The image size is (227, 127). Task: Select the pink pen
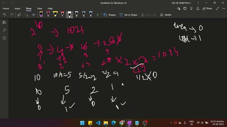click(x=48, y=14)
